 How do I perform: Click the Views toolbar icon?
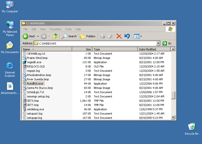coord(137,37)
